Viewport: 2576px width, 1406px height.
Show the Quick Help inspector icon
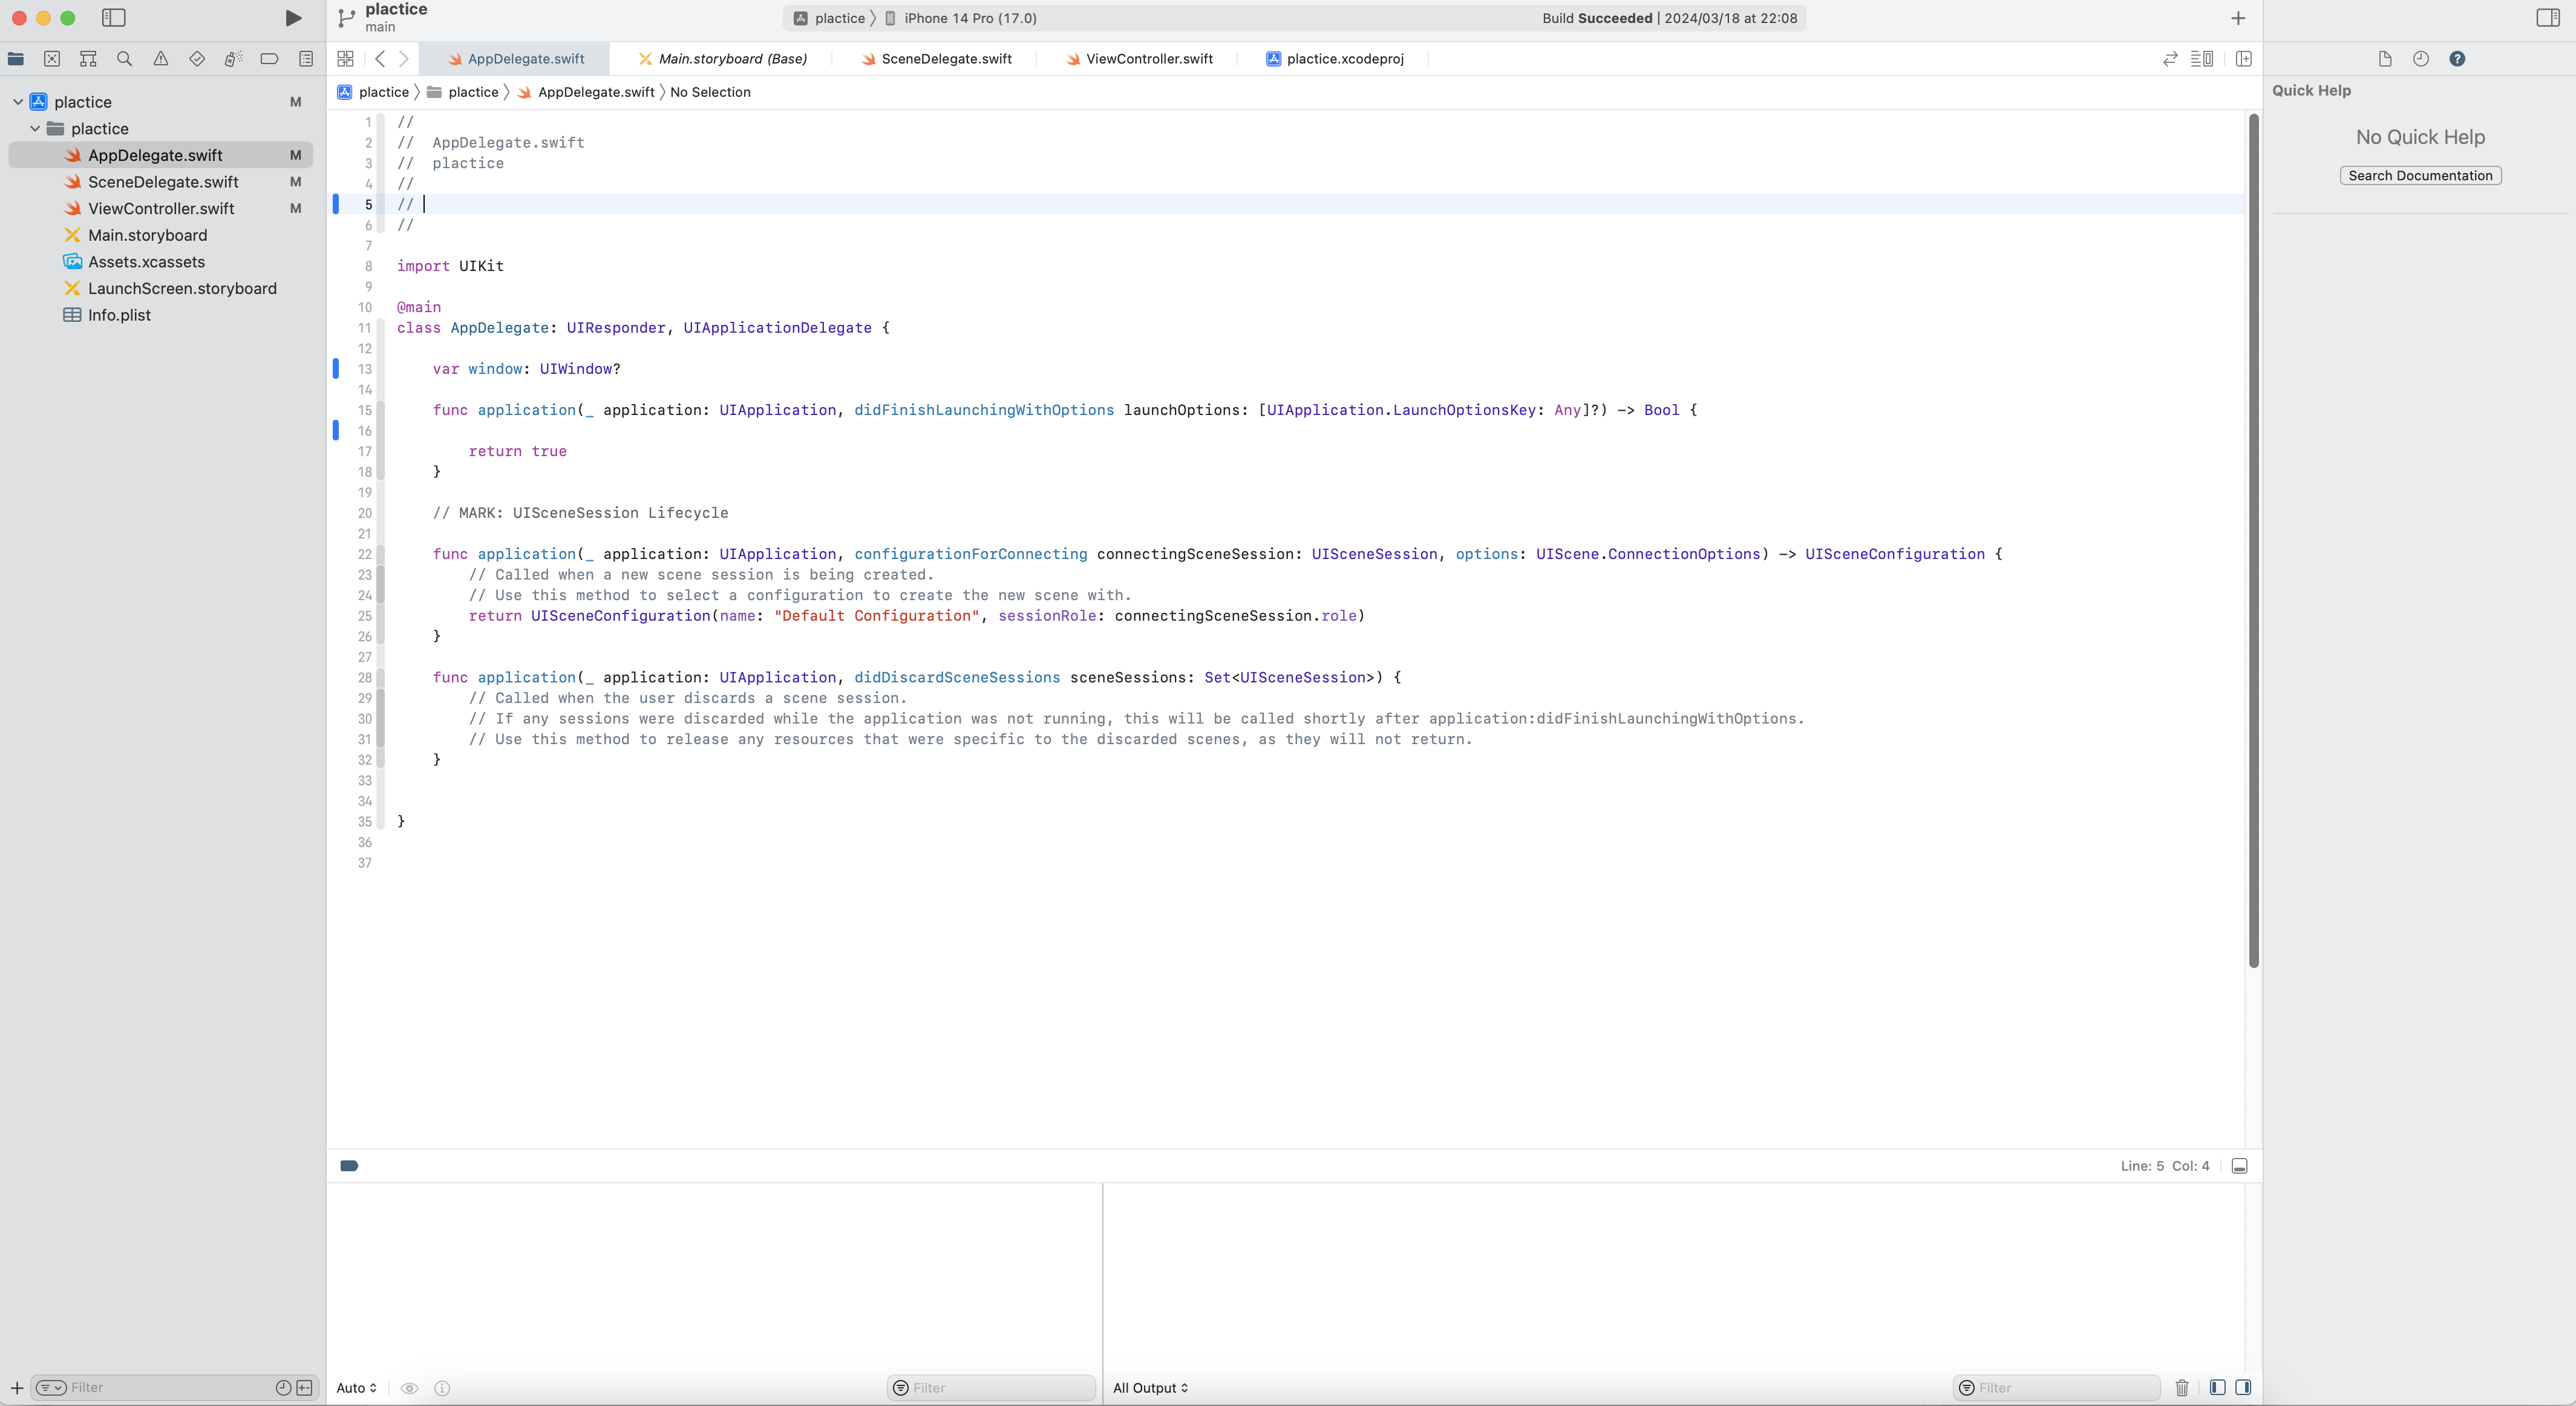pos(2457,59)
